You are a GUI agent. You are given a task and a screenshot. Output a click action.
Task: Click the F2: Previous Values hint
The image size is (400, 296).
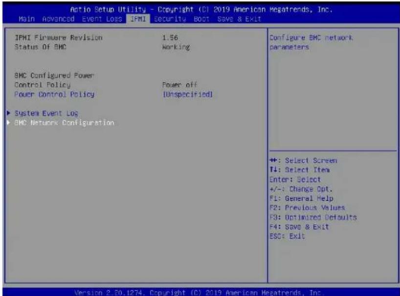click(x=307, y=208)
